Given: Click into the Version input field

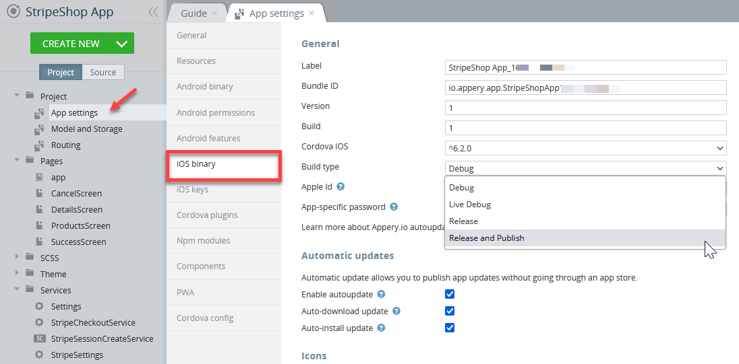Looking at the screenshot, I should (x=585, y=108).
